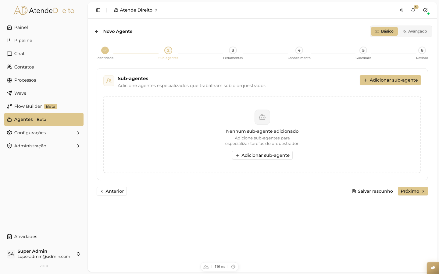Viewport: 439px width, 274px height.
Task: Switch theme with the sun icon
Action: [x=401, y=10]
